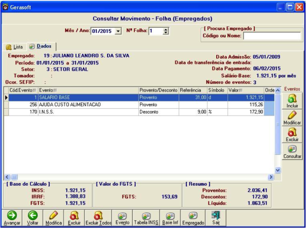Decrease the Nº Folha spinner value
Screen dimensions: 306x229
166,33
